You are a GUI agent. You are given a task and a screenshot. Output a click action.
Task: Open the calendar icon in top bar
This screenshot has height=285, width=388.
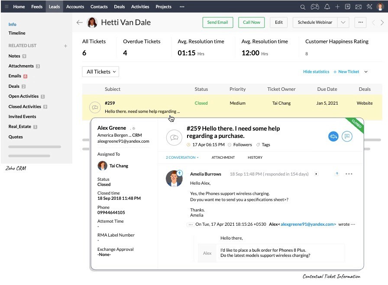(347, 6)
